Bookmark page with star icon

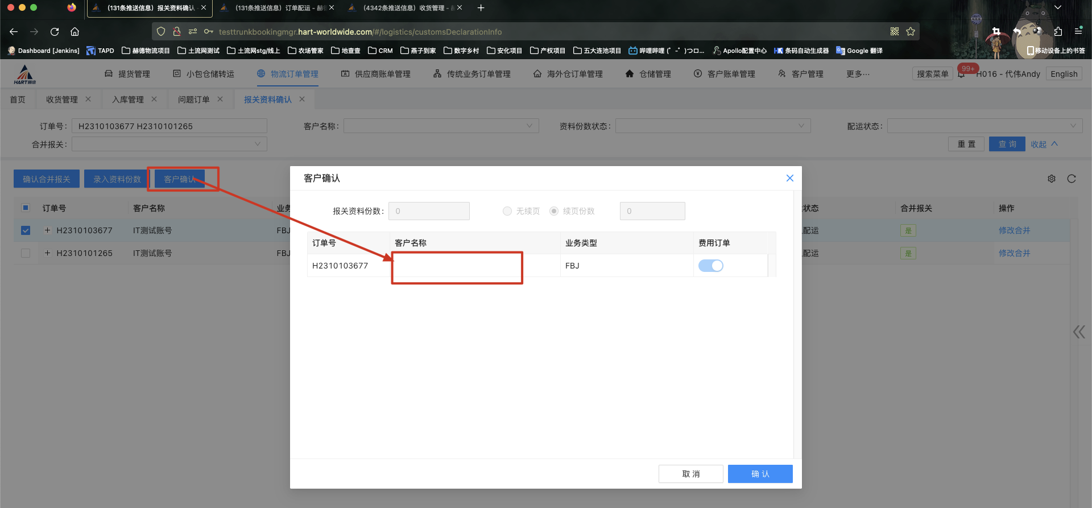pos(911,32)
